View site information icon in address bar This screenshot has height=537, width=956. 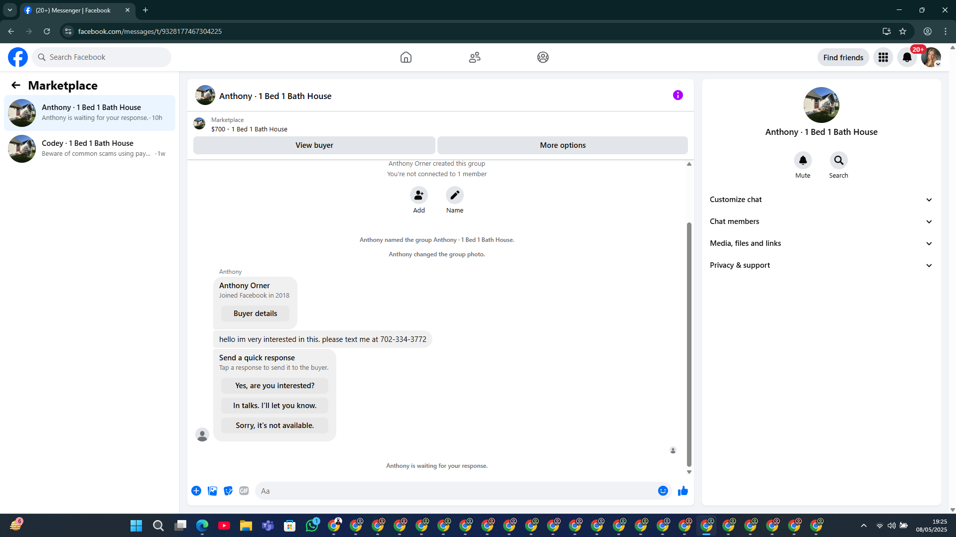point(68,31)
